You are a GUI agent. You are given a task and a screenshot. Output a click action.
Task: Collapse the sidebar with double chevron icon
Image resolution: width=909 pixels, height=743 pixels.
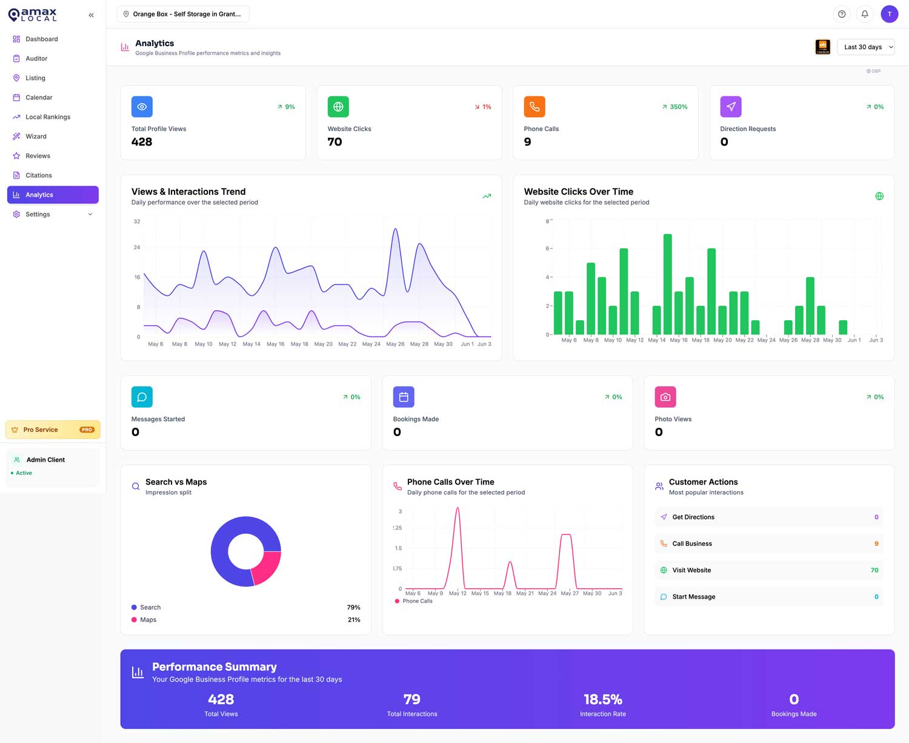[x=91, y=15]
